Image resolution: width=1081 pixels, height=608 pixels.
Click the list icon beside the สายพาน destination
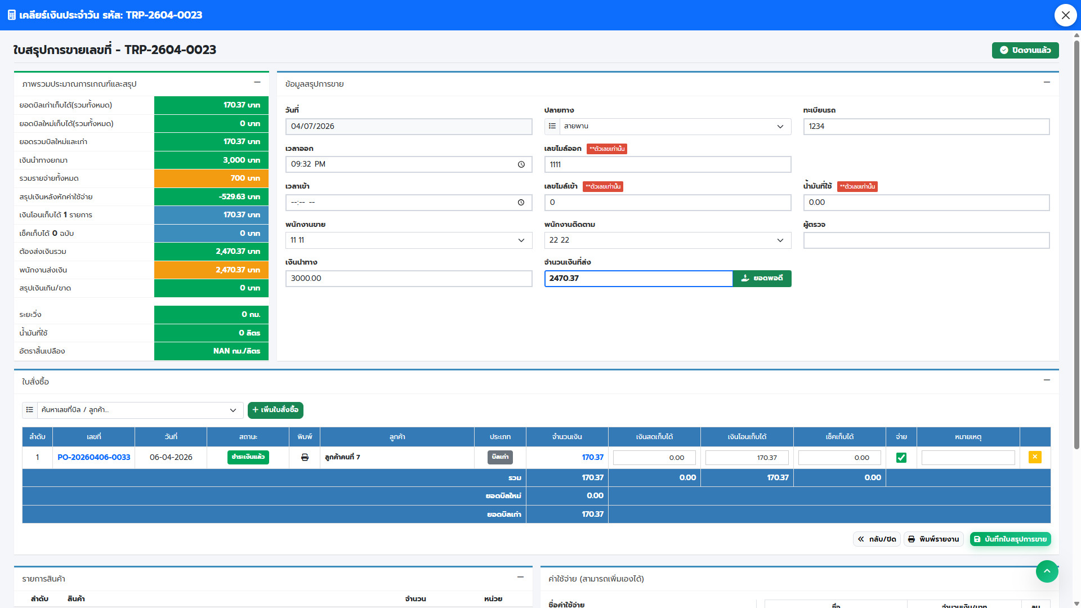click(552, 126)
